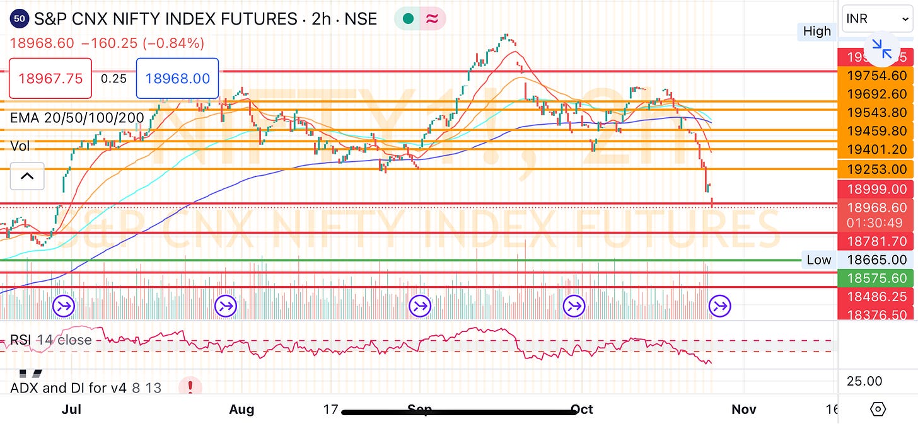
Task: Tap the rollover marker nearest the Jul label
Action: point(64,307)
